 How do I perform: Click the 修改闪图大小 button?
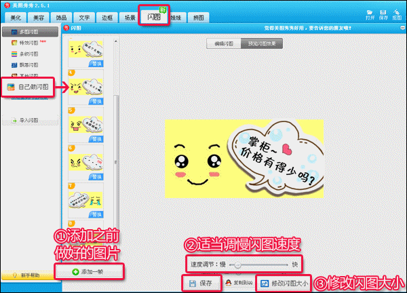tap(284, 282)
